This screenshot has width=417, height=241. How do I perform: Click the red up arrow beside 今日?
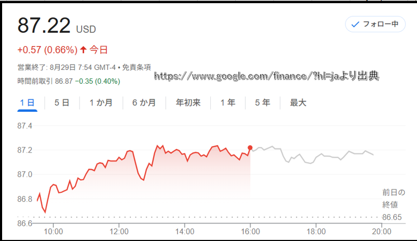point(83,50)
